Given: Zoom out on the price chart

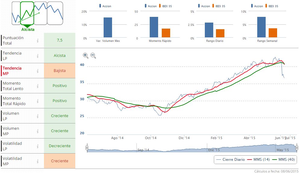Looking at the screenshot, I should click(x=93, y=55).
